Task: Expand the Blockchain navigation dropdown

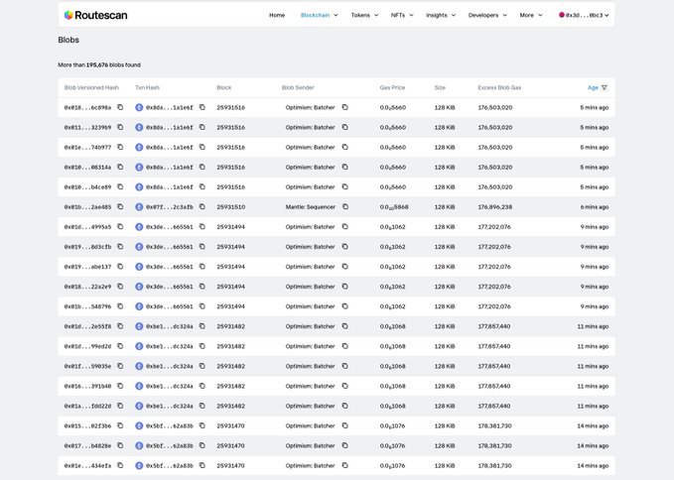Action: 319,15
